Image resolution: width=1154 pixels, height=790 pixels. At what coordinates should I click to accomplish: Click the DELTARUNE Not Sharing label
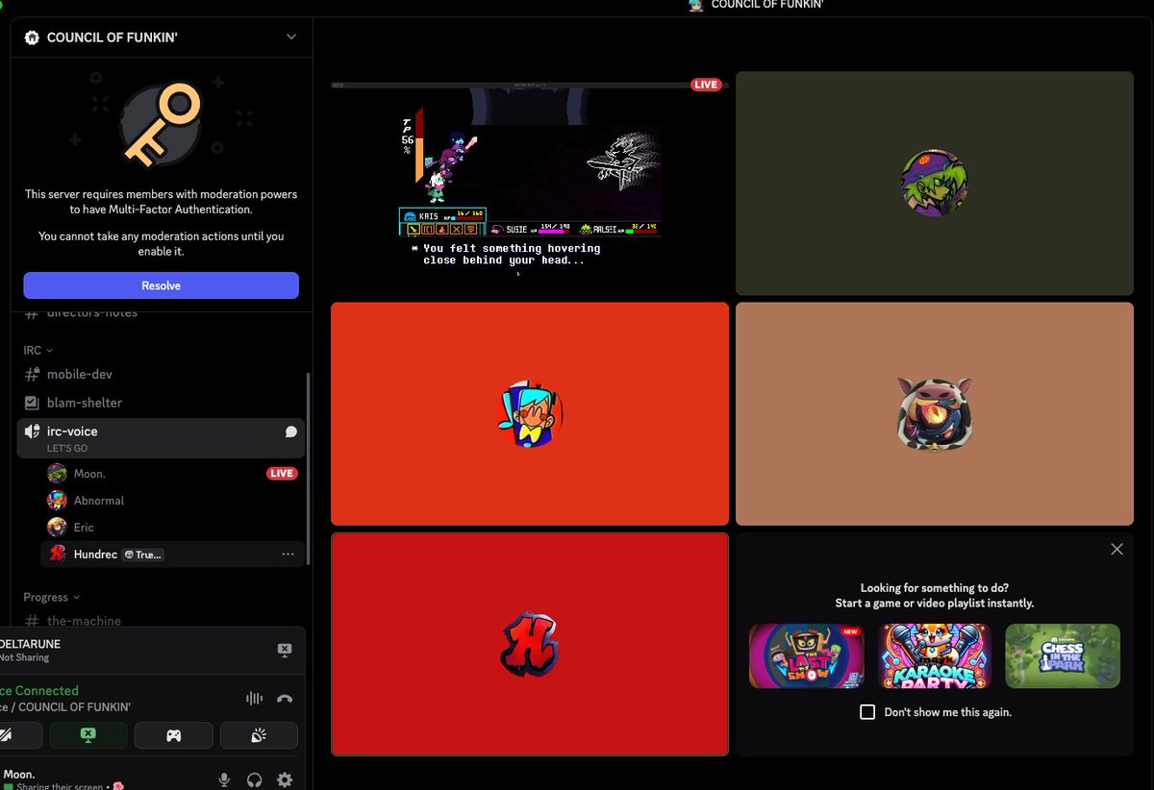(x=30, y=651)
